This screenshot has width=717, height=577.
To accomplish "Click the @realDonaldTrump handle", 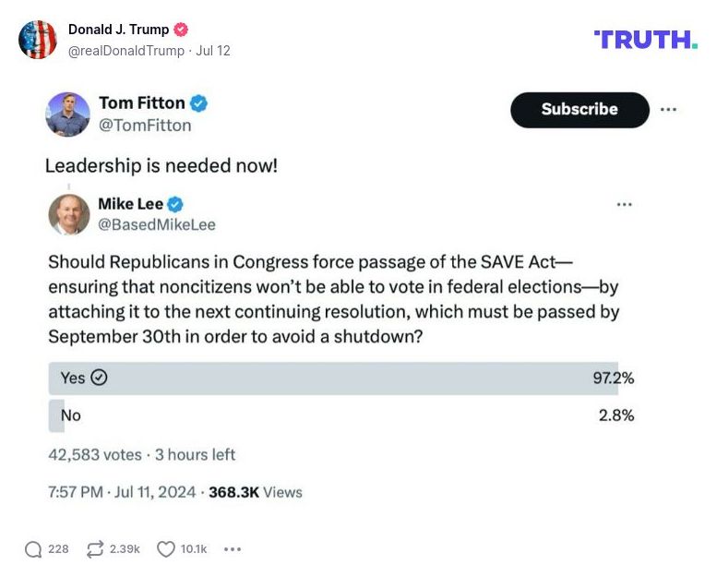I will point(125,51).
